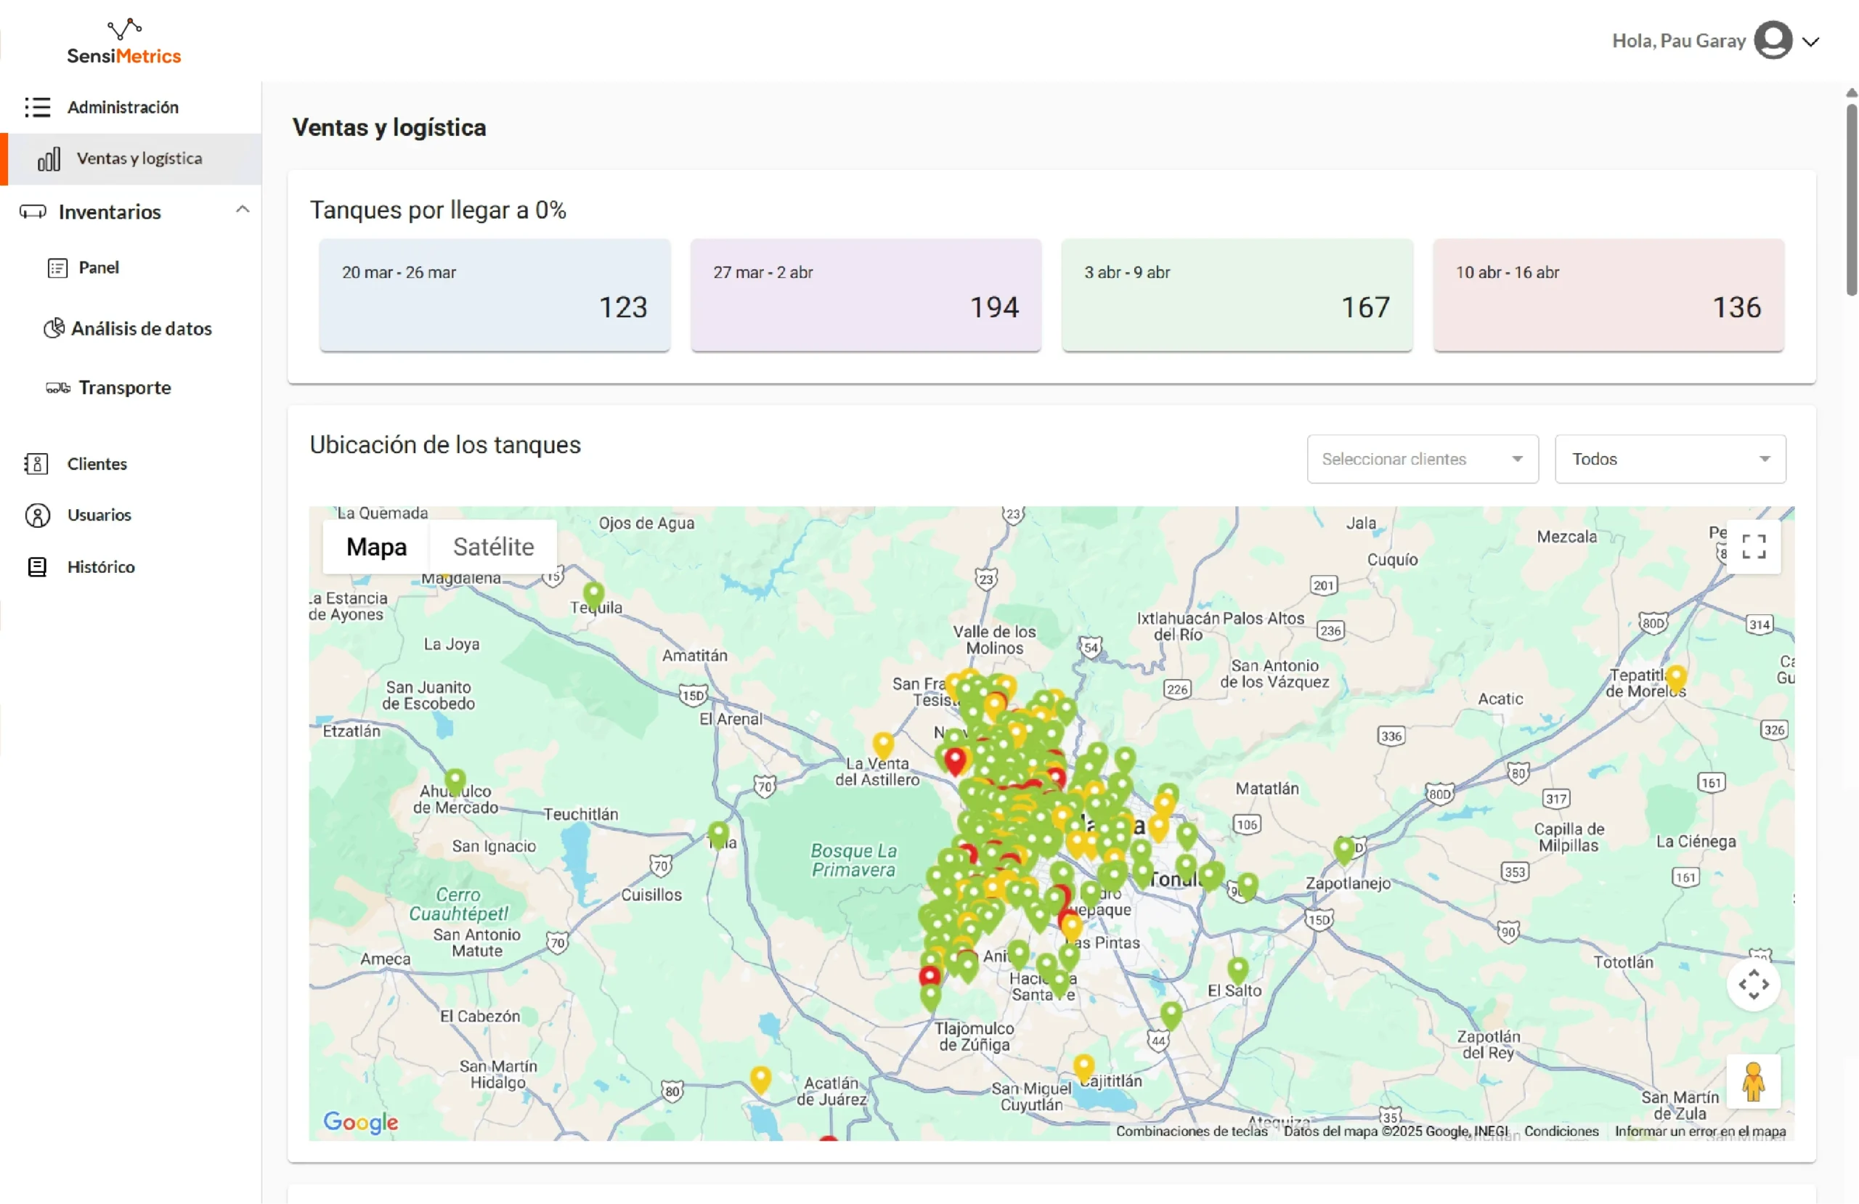Click the 3 abr - 9 abr card
This screenshot has height=1204, width=1859.
(x=1237, y=296)
